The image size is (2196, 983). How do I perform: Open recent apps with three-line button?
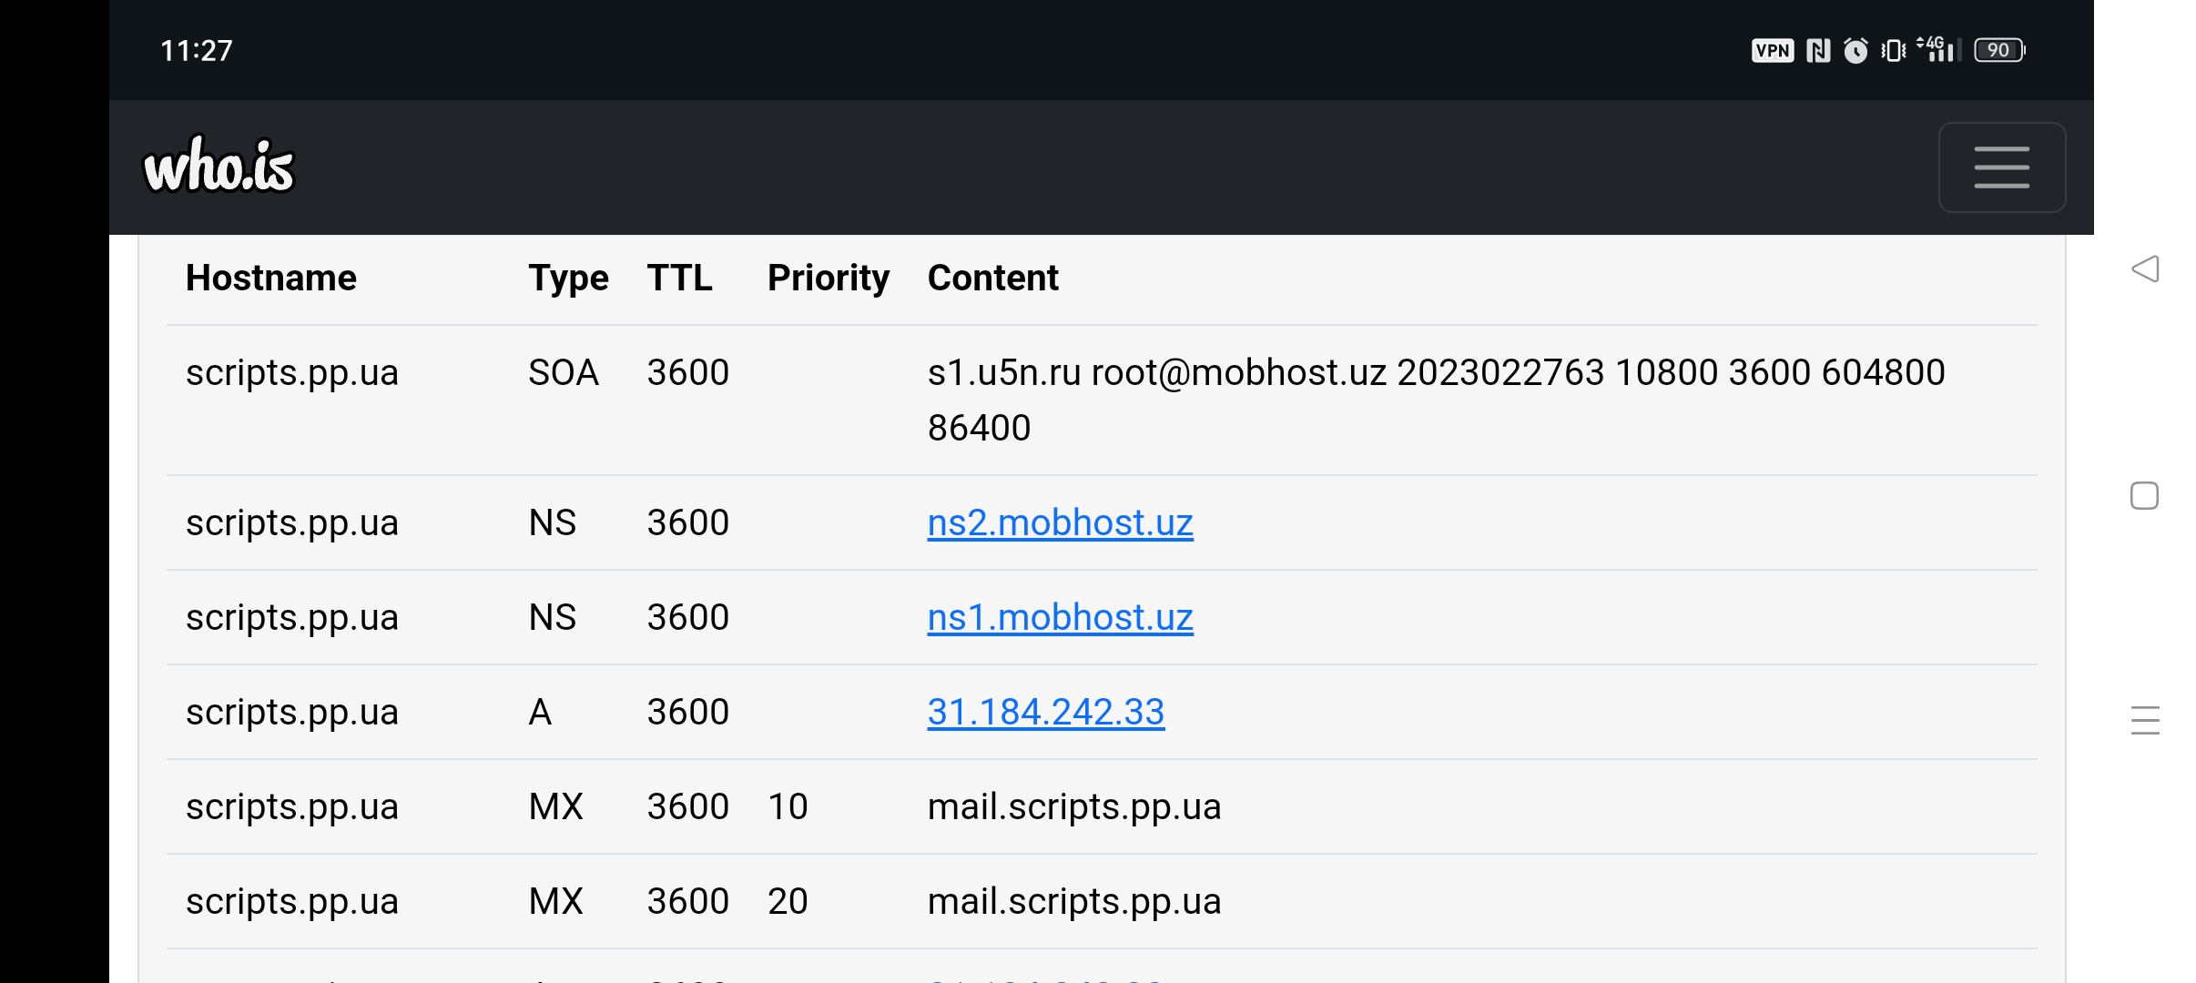pyautogui.click(x=2145, y=720)
